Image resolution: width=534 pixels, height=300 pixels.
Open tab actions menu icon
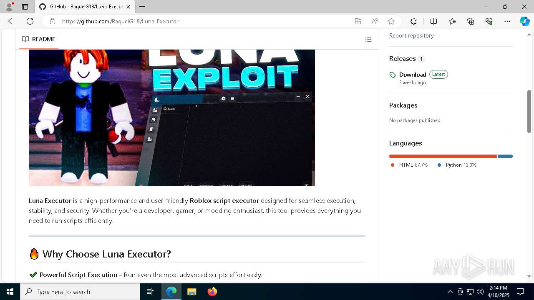pyautogui.click(x=25, y=7)
